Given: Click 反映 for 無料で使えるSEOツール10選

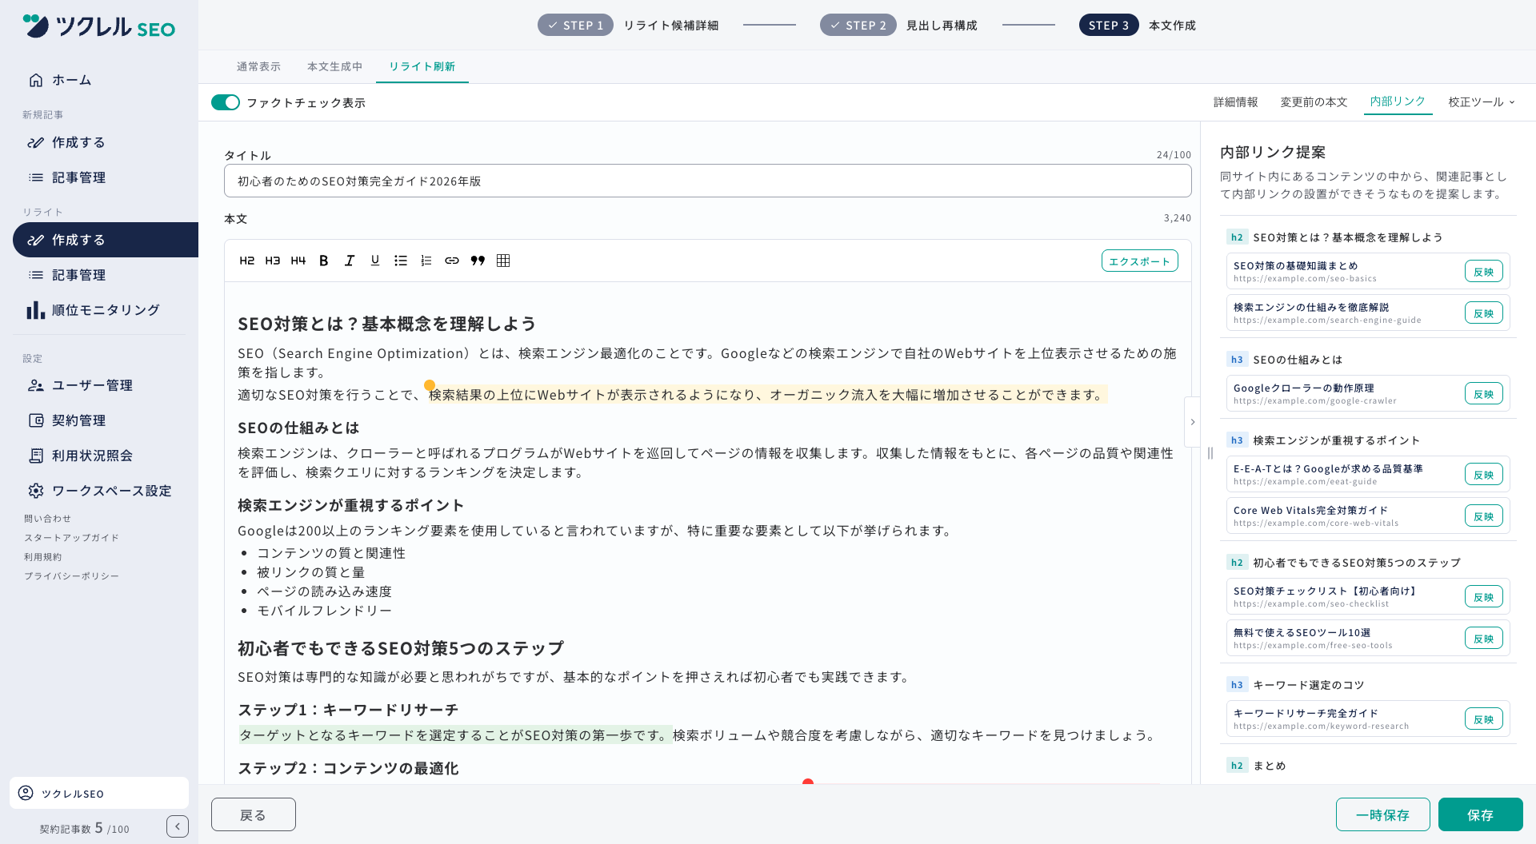Looking at the screenshot, I should pyautogui.click(x=1484, y=639).
